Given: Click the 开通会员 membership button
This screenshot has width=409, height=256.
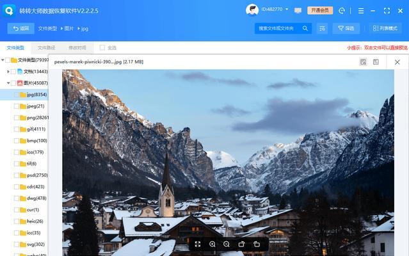Looking at the screenshot, I should tap(320, 10).
